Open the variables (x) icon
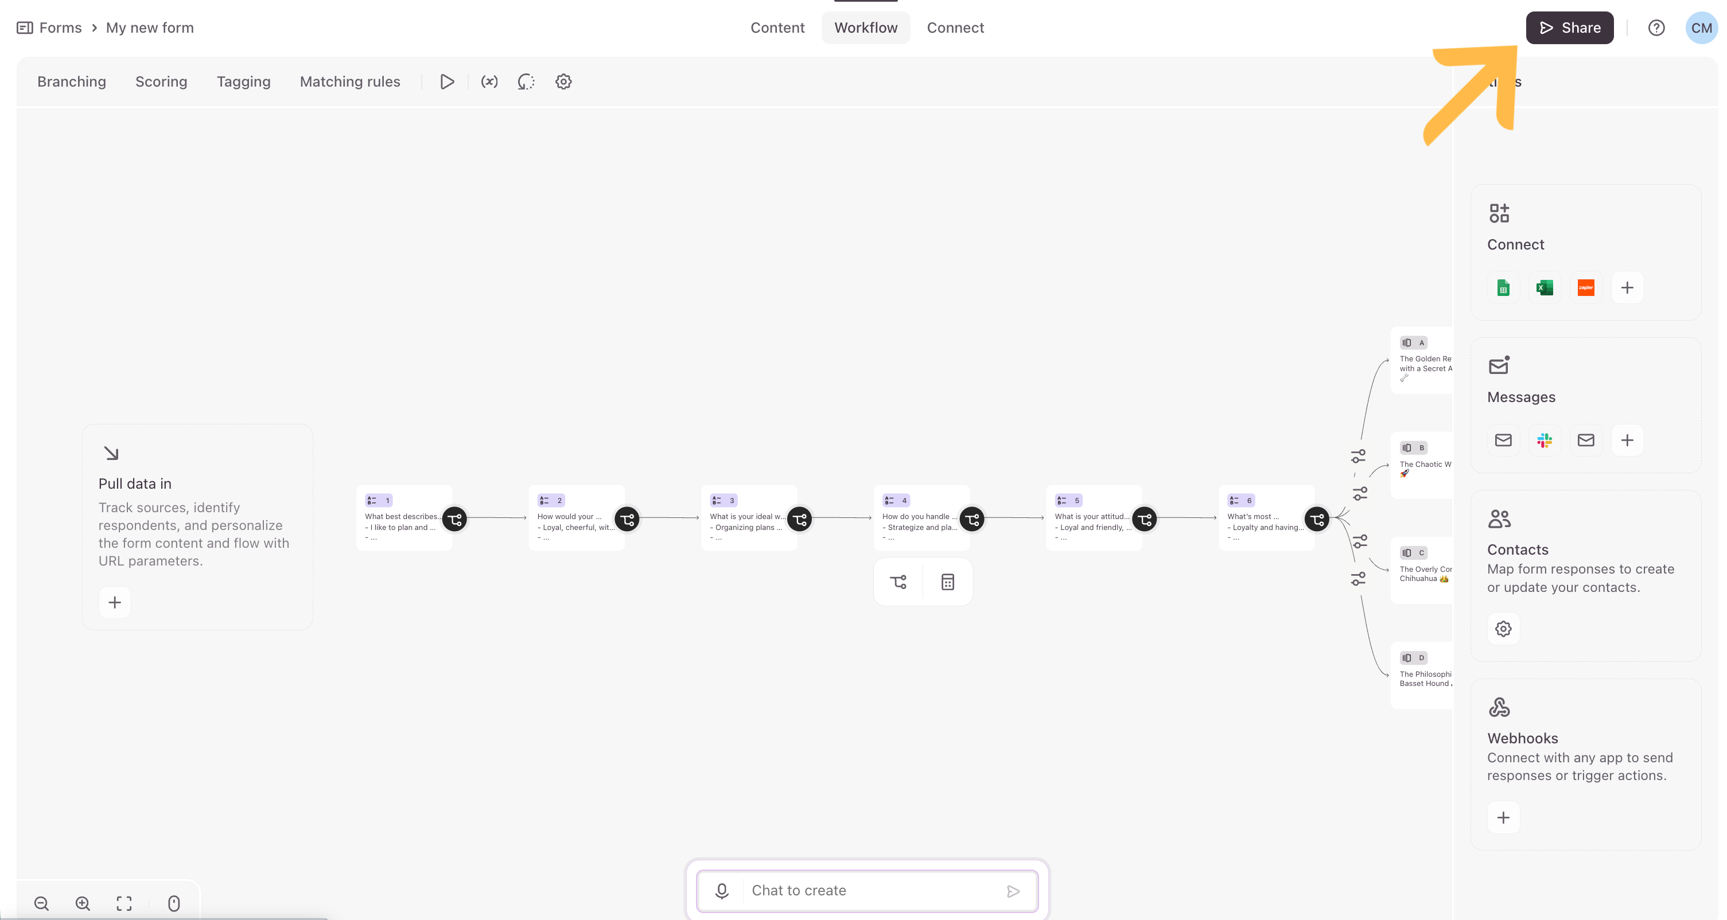This screenshot has width=1727, height=920. tap(489, 82)
